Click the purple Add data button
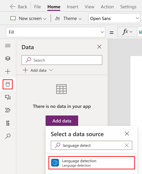 point(62,121)
